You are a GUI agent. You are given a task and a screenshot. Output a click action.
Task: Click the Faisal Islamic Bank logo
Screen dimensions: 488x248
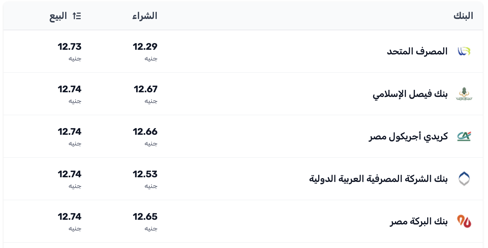point(464,94)
